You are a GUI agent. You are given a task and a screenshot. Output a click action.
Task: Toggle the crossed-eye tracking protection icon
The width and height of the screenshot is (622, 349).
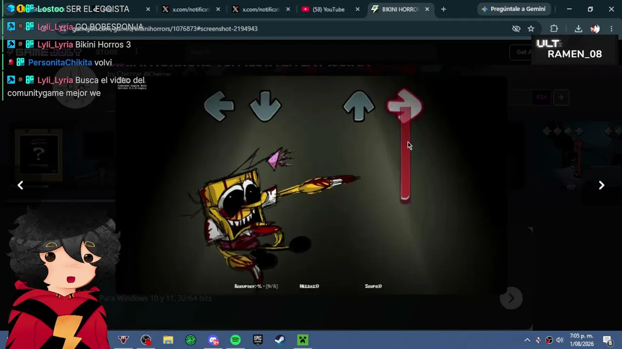point(516,29)
